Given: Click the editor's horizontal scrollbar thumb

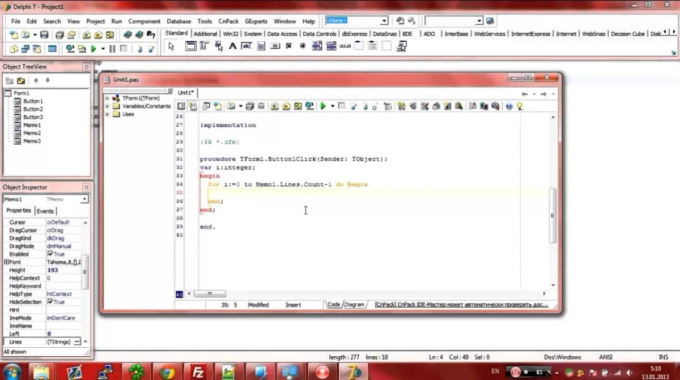Looking at the screenshot, I should pos(210,294).
